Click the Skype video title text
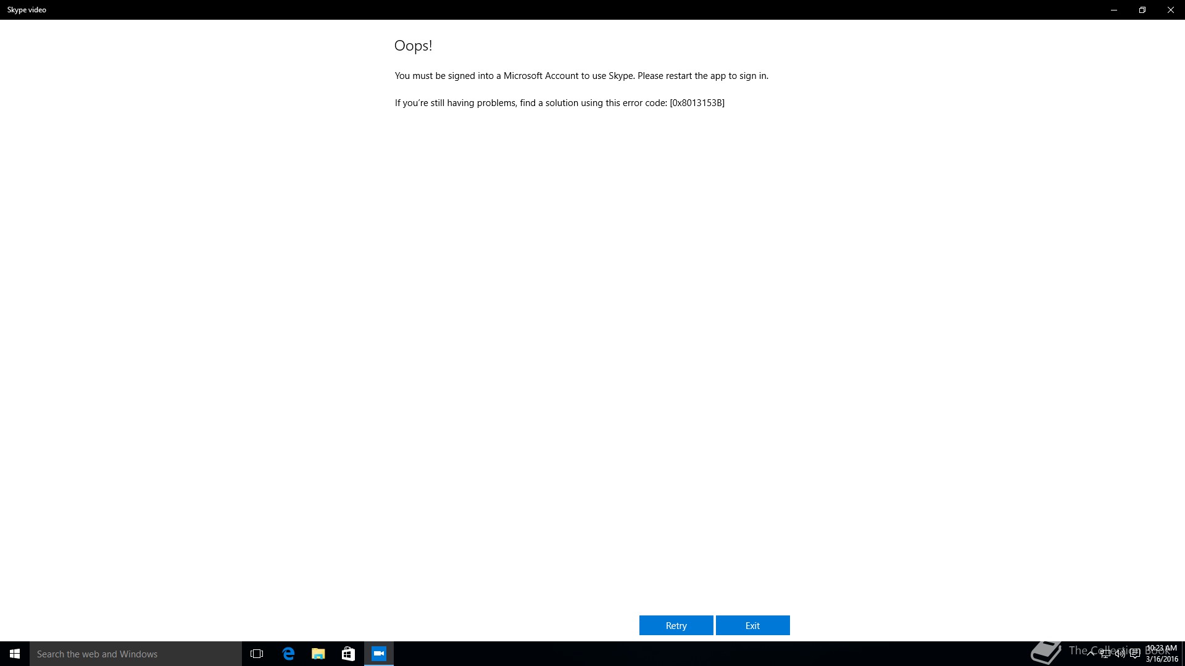Screen dimensions: 1185x666 pyautogui.click(x=27, y=10)
